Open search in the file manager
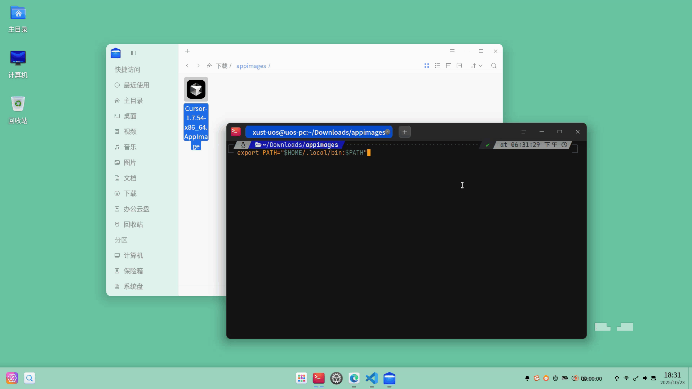692x389 pixels. click(x=494, y=66)
